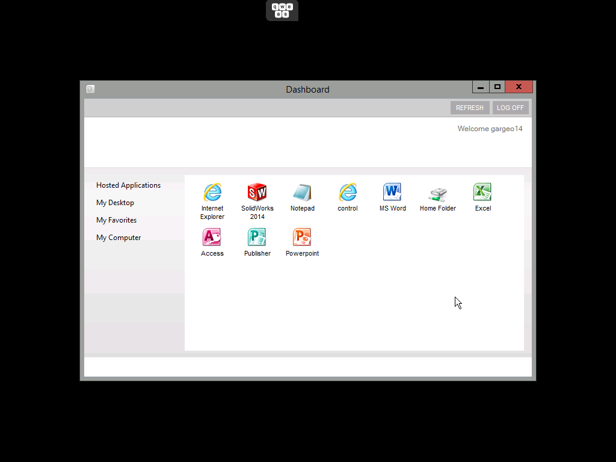616x462 pixels.
Task: Close the Dashboard window
Action: (x=519, y=87)
